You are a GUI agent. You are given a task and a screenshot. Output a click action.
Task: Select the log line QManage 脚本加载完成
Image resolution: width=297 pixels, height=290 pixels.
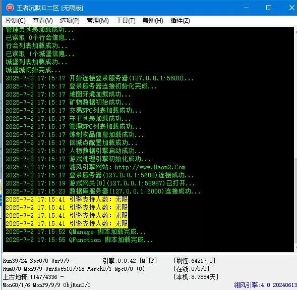pyautogui.click(x=76, y=232)
